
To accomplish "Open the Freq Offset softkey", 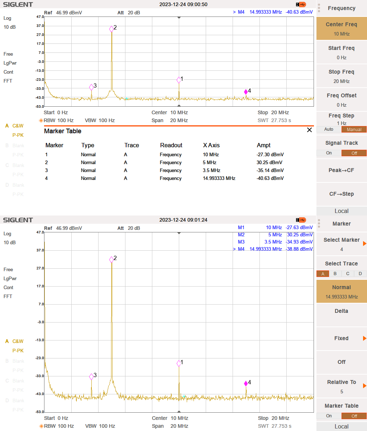I will coord(342,100).
